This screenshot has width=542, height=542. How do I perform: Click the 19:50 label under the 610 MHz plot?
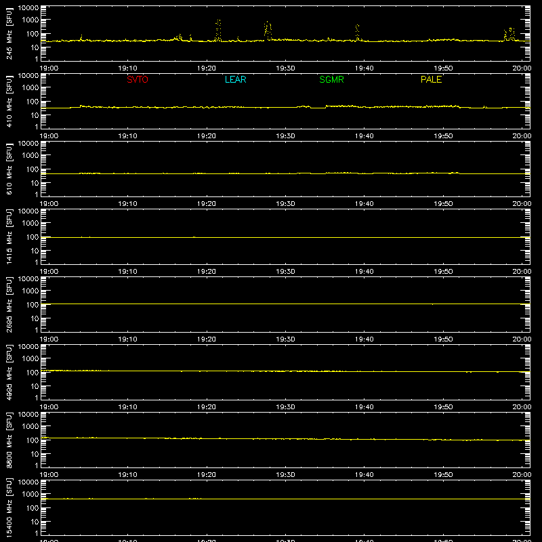coord(443,204)
